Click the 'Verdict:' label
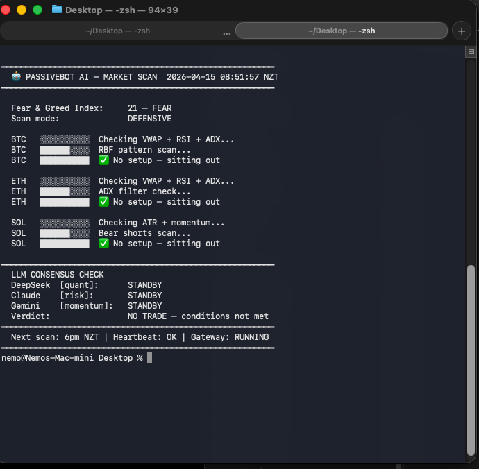Screen dimensions: 479x469 (x=31, y=316)
